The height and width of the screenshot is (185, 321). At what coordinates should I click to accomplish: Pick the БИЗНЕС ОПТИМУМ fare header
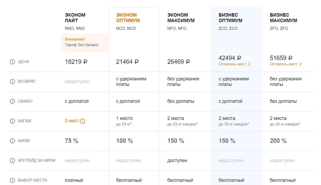coord(231,18)
